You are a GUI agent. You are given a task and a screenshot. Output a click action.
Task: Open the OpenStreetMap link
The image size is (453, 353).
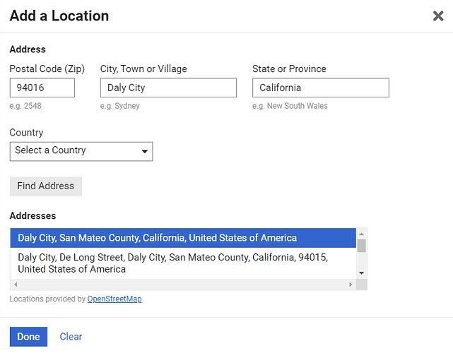coord(114,299)
